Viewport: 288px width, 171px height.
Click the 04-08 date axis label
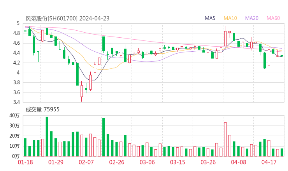tap(239, 162)
